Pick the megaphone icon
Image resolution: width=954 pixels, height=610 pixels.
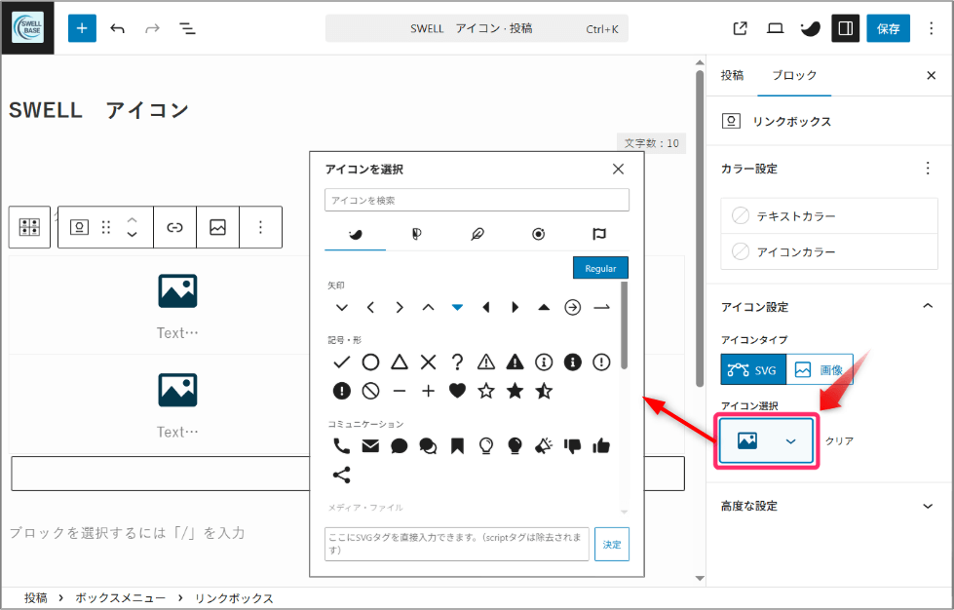coord(544,446)
